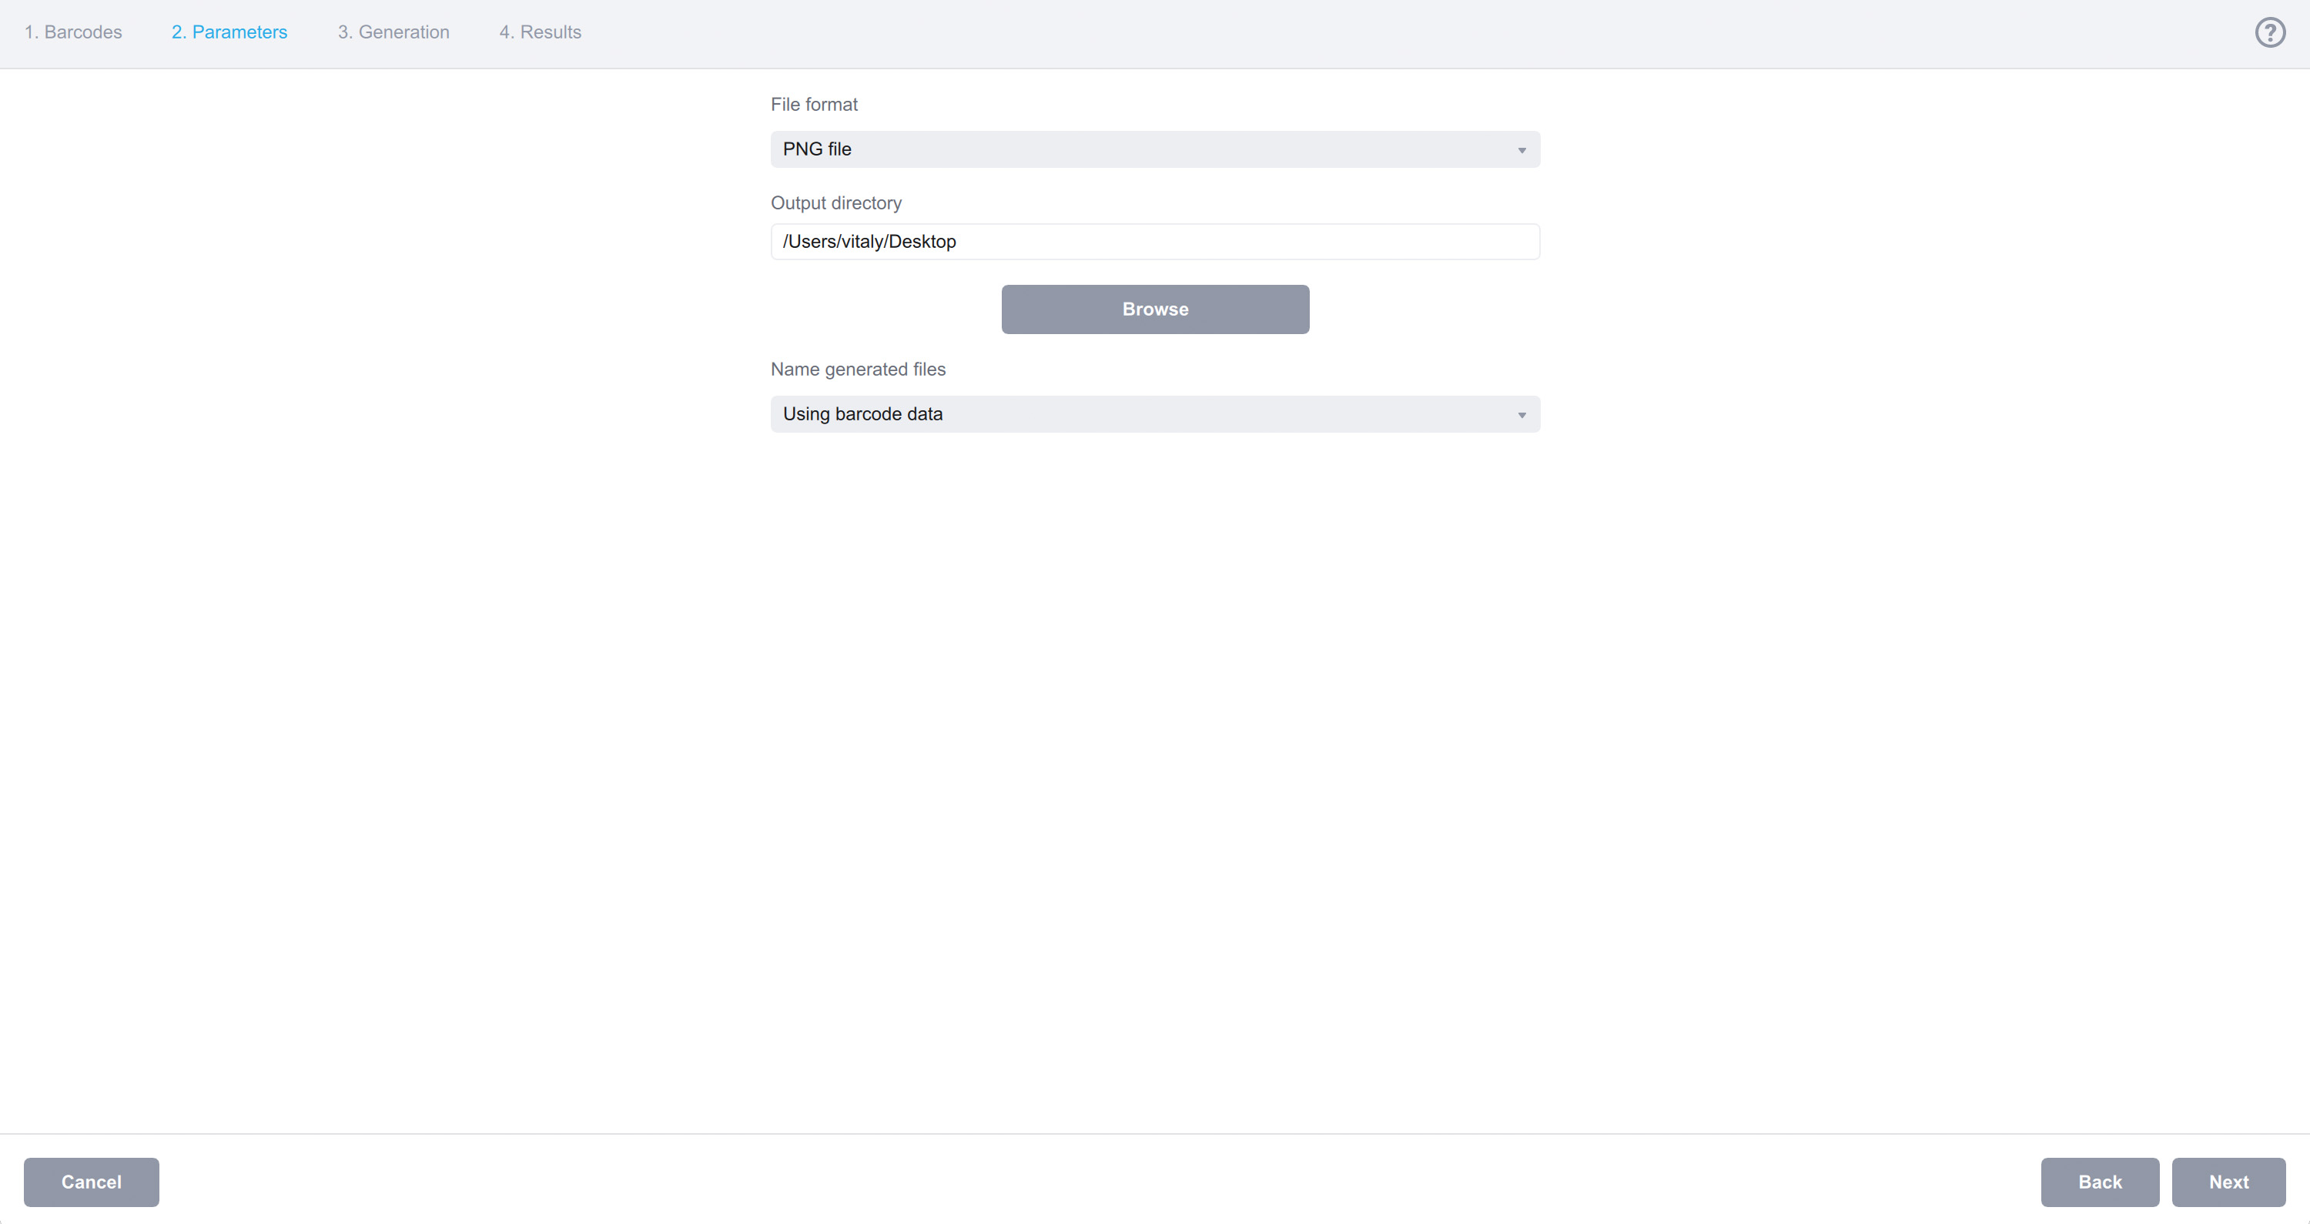Select the PNG file value in the combo box
The image size is (2310, 1224).
[817, 149]
